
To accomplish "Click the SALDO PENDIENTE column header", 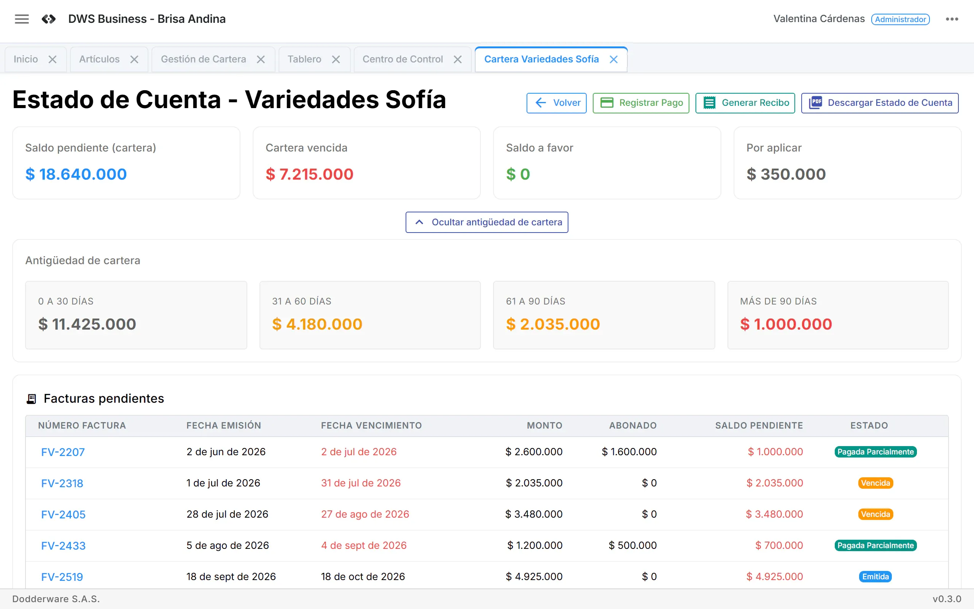I will [759, 425].
